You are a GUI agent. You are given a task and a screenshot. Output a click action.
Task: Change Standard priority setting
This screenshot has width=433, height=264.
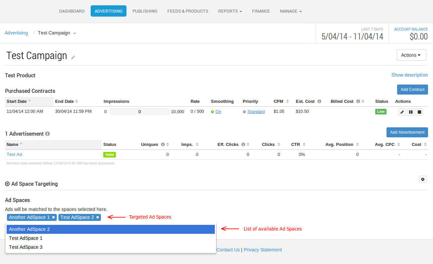pyautogui.click(x=256, y=112)
